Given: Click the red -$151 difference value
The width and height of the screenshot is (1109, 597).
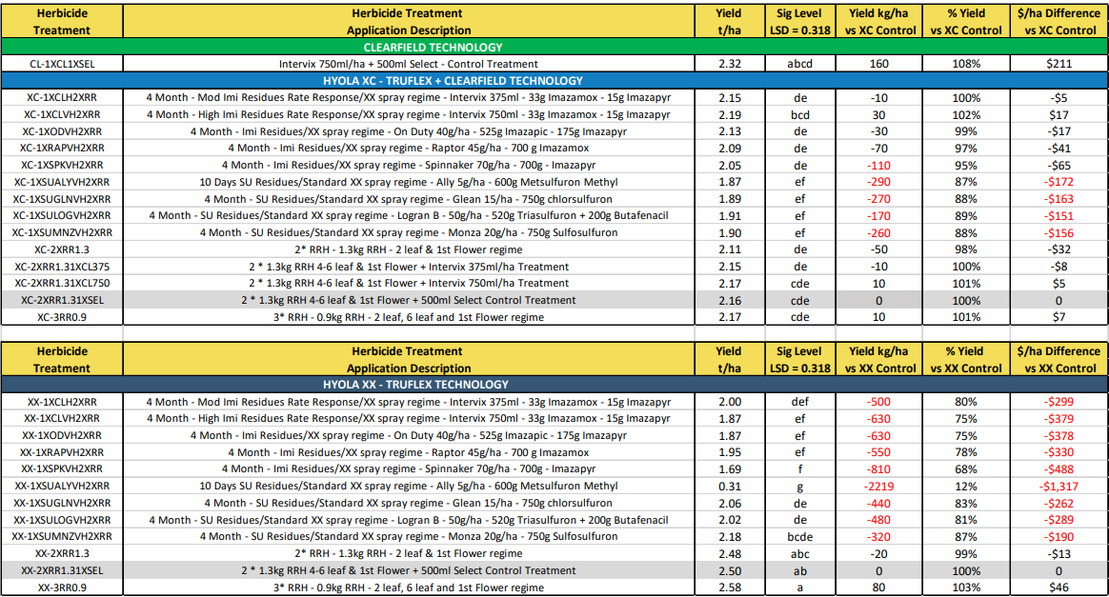Looking at the screenshot, I should (1059, 215).
